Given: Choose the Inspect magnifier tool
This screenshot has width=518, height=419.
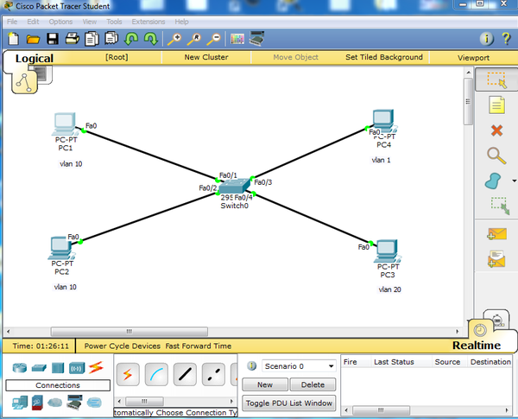Looking at the screenshot, I should (496, 156).
